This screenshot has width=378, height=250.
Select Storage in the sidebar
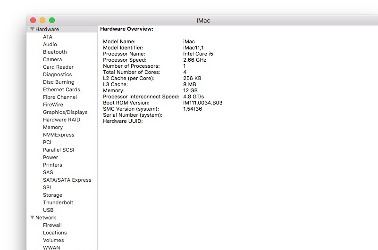coord(52,195)
